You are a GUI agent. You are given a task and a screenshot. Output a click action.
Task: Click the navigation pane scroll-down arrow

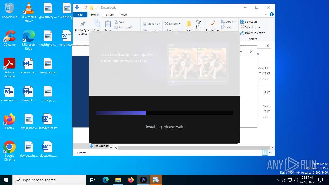(111, 147)
